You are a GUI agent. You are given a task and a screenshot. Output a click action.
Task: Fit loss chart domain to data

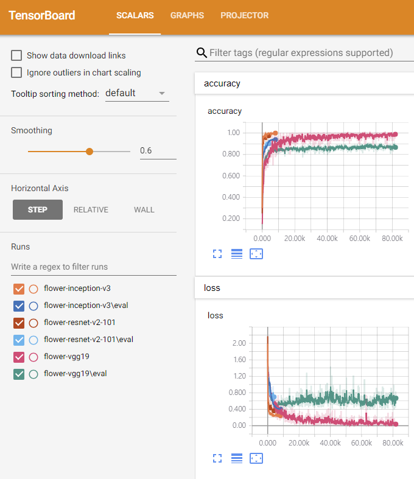coord(256,458)
